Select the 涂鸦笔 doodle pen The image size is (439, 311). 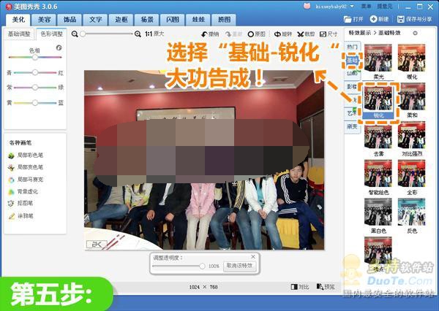tap(21, 215)
